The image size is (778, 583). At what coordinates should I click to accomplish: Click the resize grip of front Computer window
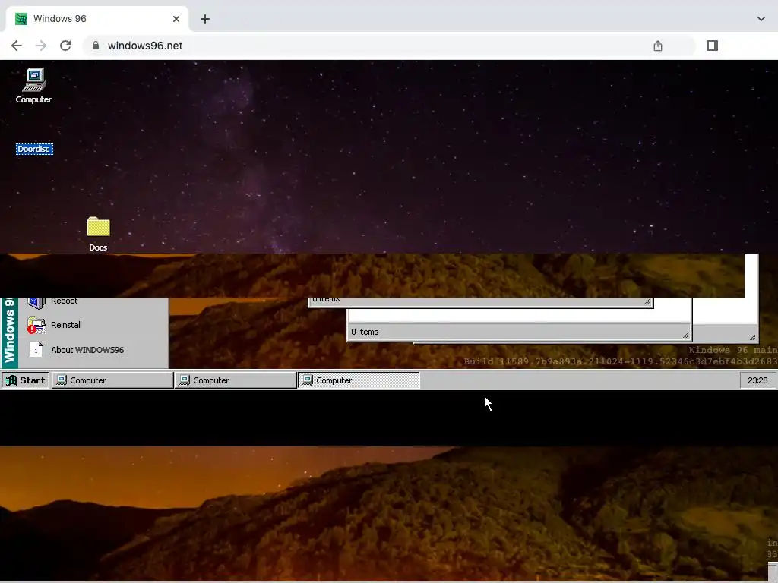click(x=685, y=335)
